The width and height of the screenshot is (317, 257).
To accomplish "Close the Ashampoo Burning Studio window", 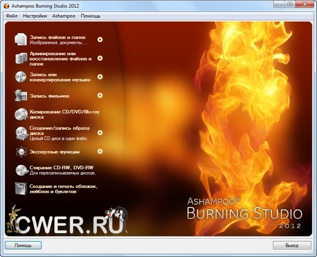I will click(305, 5).
